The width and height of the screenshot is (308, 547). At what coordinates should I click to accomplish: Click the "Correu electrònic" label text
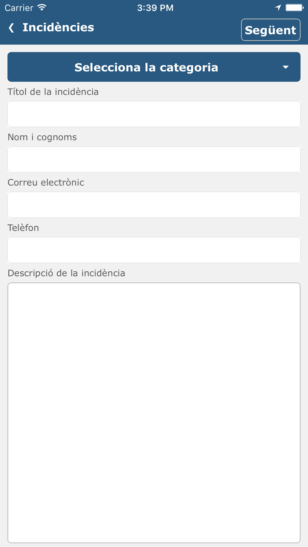(x=46, y=182)
